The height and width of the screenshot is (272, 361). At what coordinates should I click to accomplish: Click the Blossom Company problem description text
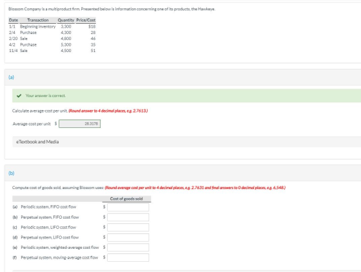tap(112, 9)
